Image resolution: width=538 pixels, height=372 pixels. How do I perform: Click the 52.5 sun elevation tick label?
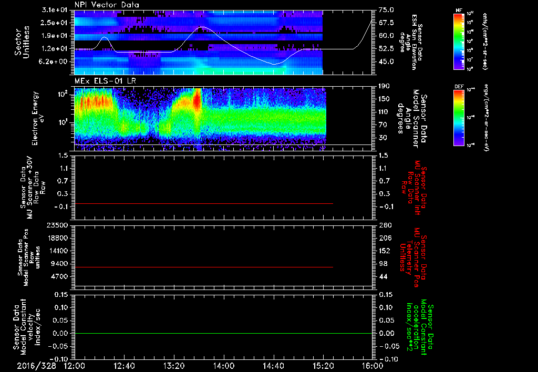386,49
